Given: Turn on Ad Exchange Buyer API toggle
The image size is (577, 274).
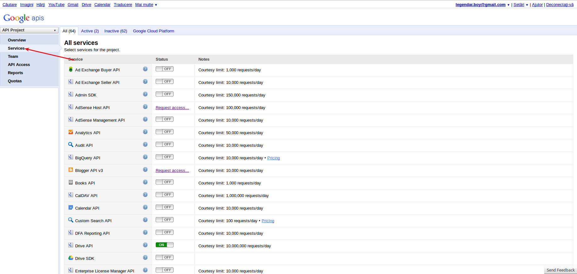Looking at the screenshot, I should [x=164, y=69].
